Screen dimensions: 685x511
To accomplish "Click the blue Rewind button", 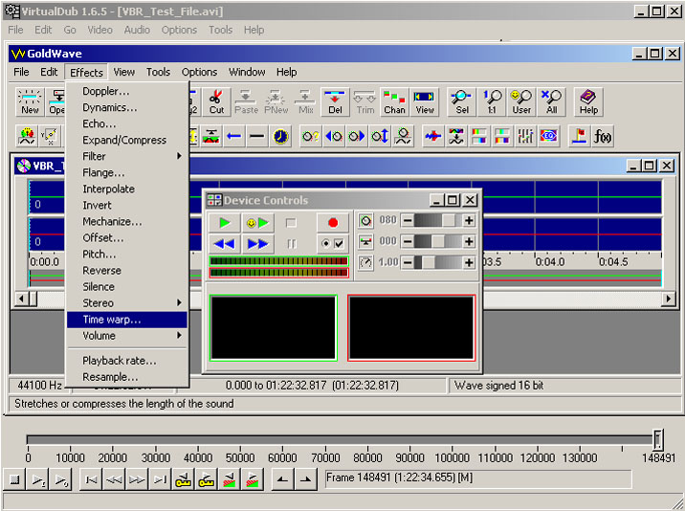I will (x=225, y=243).
